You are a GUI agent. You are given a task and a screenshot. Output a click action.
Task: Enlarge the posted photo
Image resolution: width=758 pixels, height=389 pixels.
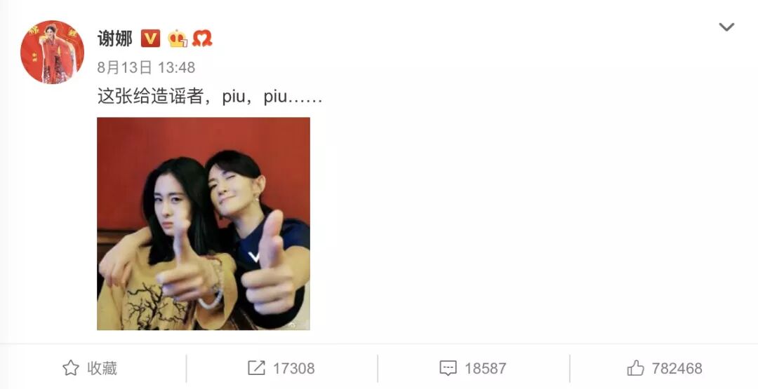(204, 224)
